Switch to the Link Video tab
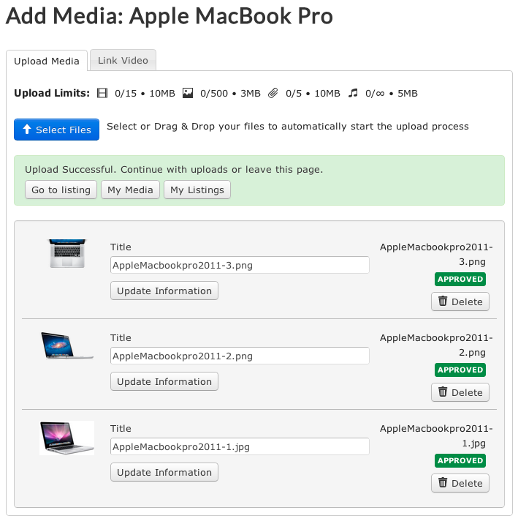518x524 pixels. [123, 61]
